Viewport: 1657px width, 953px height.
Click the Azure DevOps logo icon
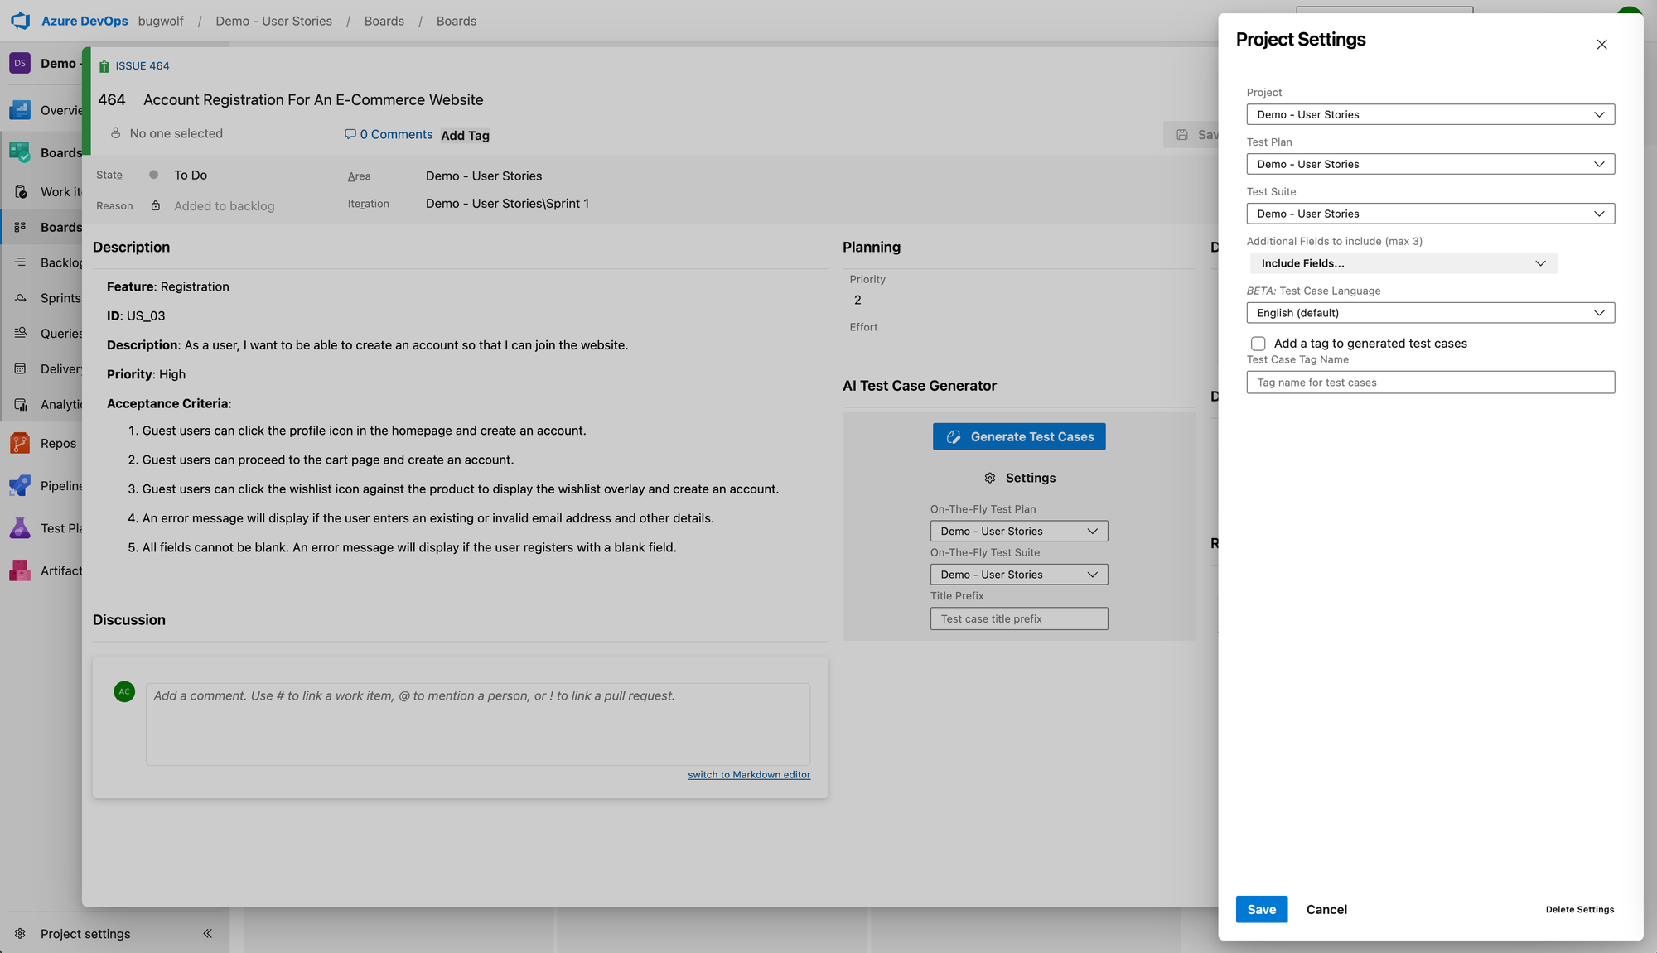click(x=21, y=21)
